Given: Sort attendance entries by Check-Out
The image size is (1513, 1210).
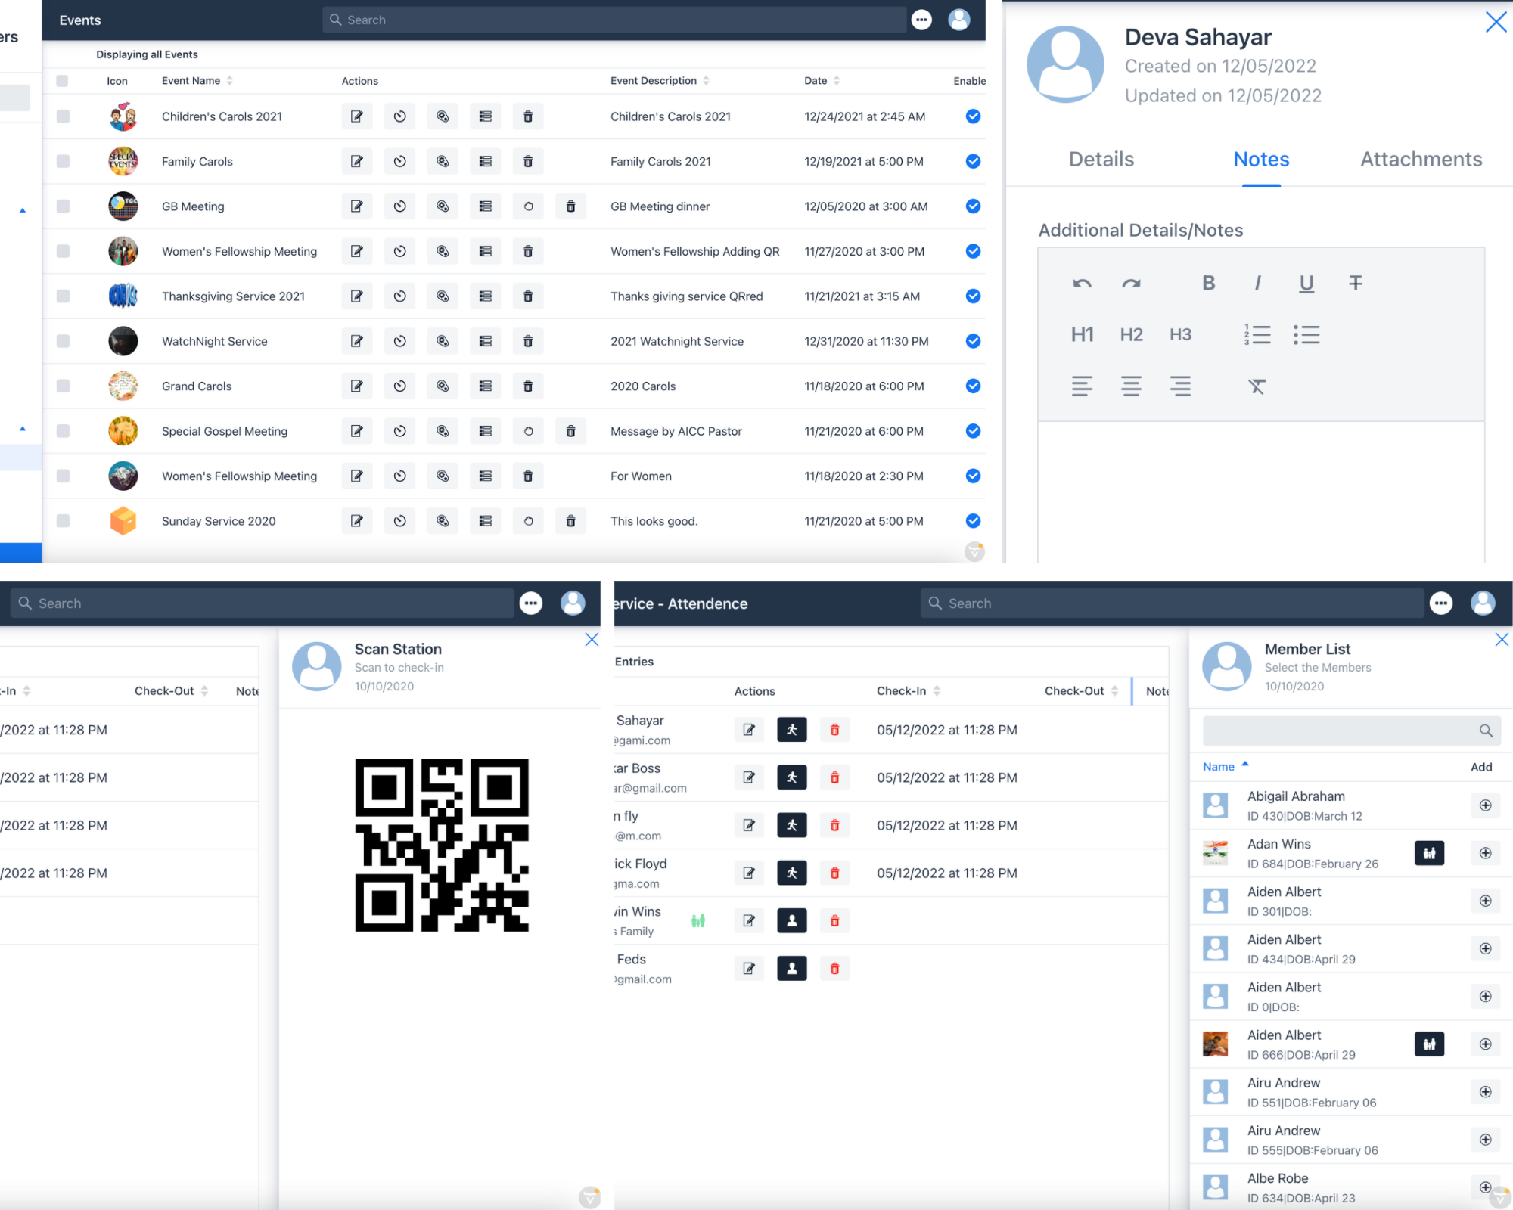Looking at the screenshot, I should click(1081, 691).
